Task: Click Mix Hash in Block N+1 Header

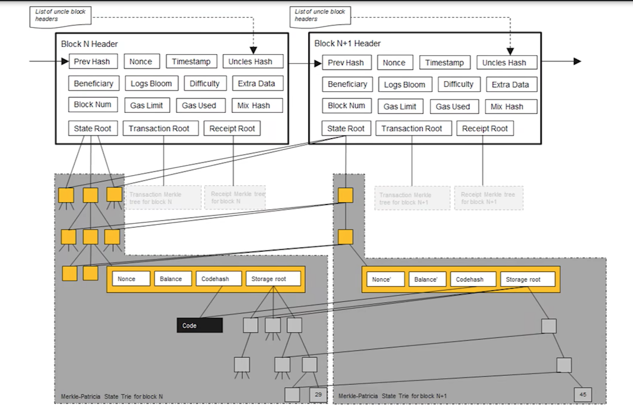Action: pos(511,107)
